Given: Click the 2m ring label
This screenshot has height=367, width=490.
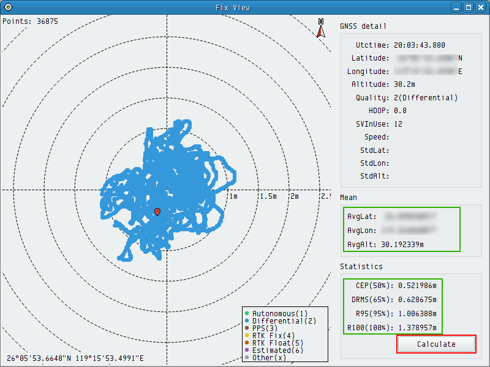Looking at the screenshot, I should pyautogui.click(x=295, y=196).
